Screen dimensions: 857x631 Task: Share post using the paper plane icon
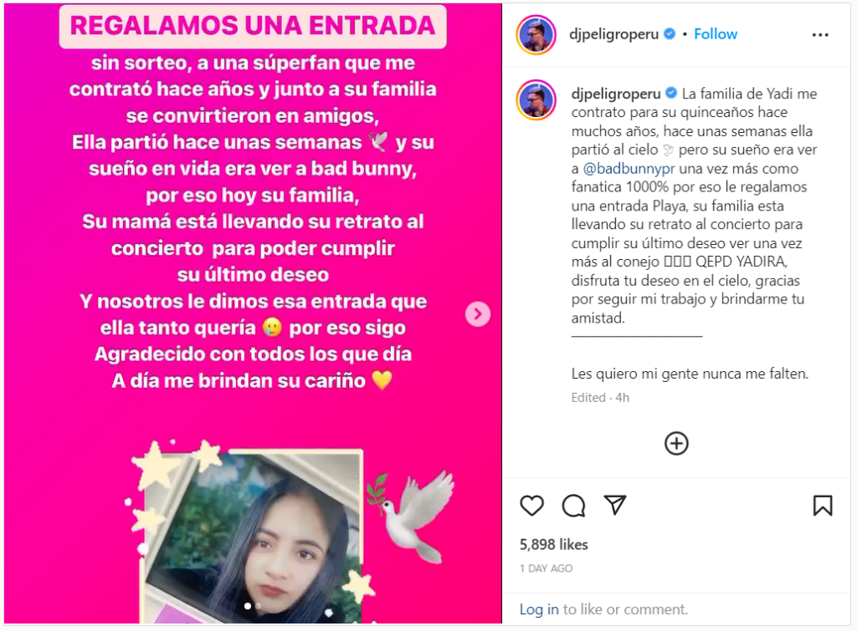[x=615, y=506]
